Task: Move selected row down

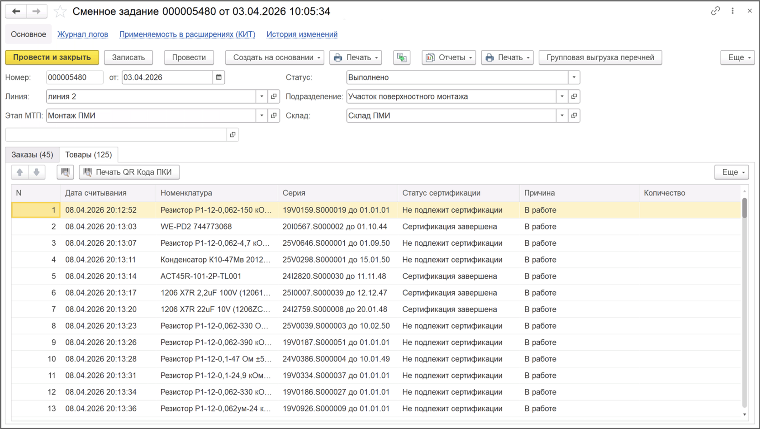Action: (37, 172)
